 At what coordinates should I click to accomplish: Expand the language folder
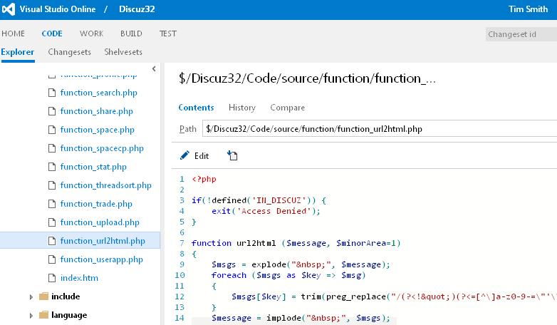pos(31,315)
